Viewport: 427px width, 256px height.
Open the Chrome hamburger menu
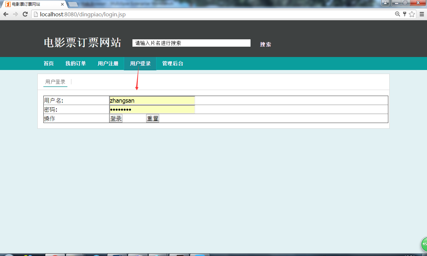click(x=422, y=14)
